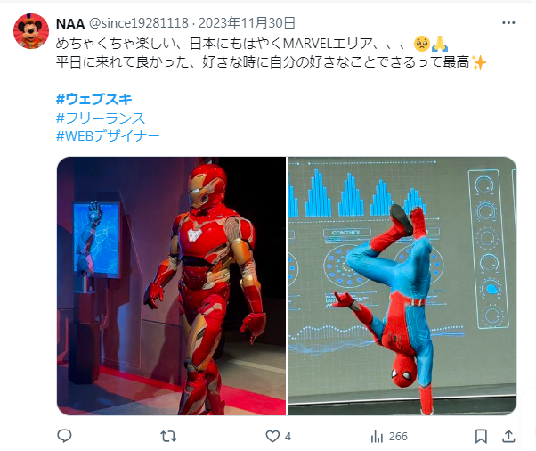536x451 pixels.
Task: Click the post text about MARVELエリア
Action: (x=252, y=44)
